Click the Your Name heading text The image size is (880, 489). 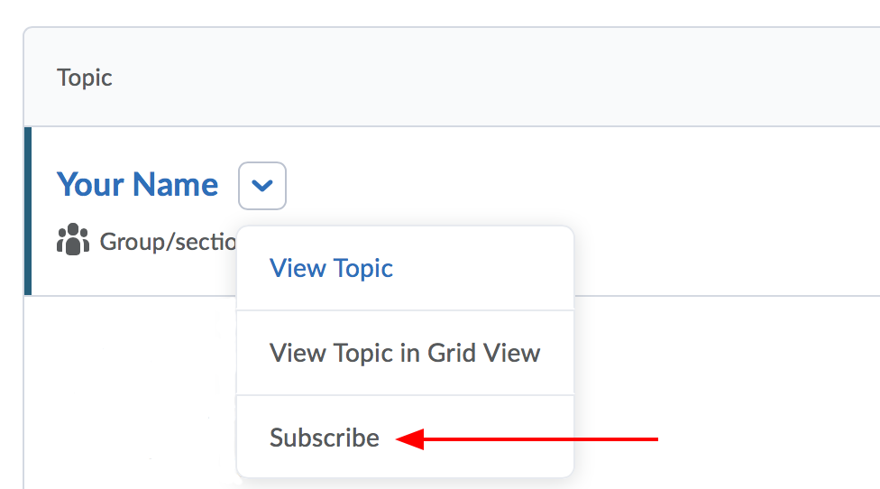point(137,185)
